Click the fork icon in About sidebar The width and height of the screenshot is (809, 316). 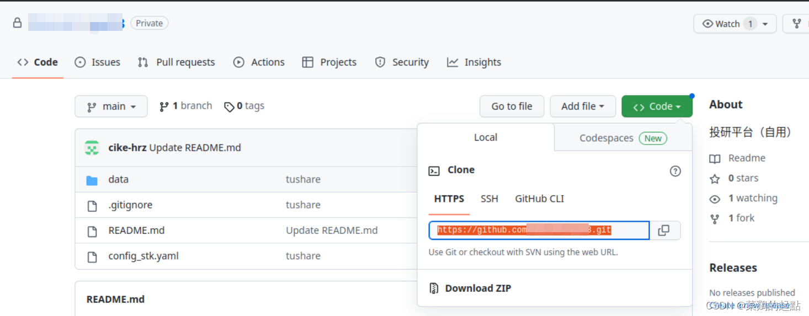pyautogui.click(x=715, y=219)
